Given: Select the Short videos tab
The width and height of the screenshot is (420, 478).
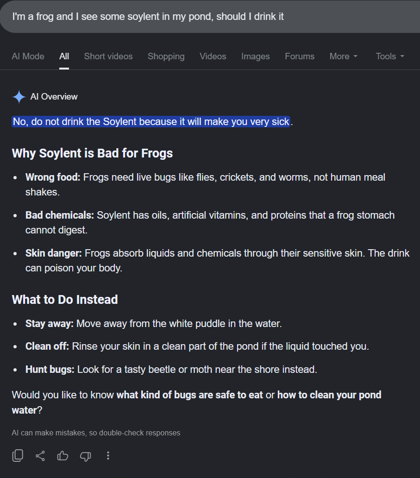Looking at the screenshot, I should point(108,57).
